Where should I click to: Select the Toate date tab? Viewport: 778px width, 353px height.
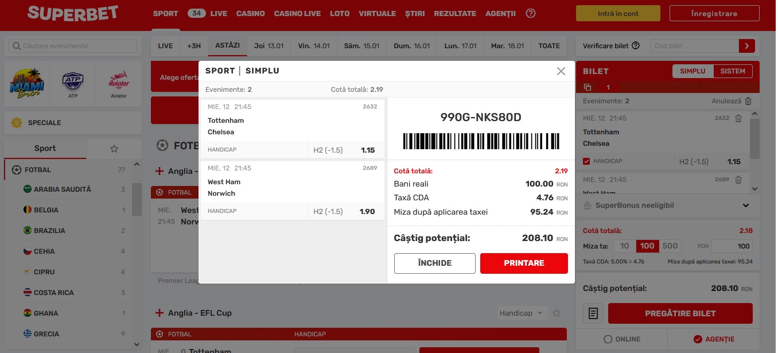pos(549,46)
